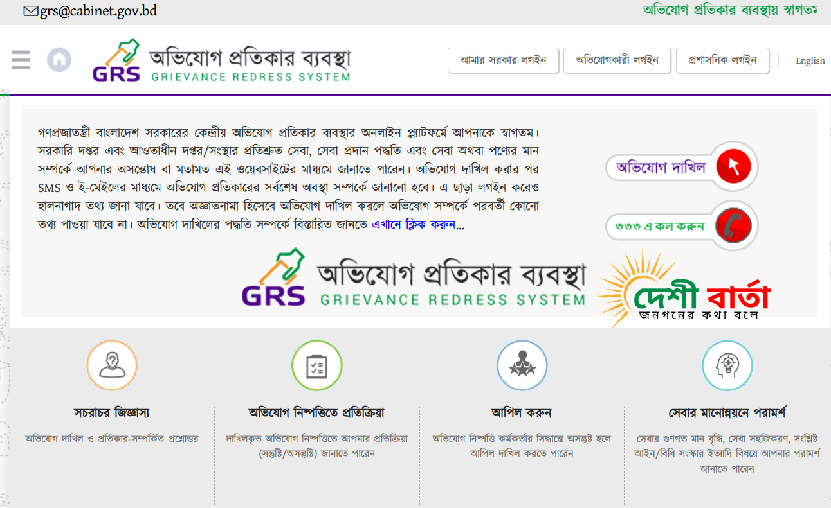Click the description দাখিলকৃত অভিযোগ নিষ্পত্তিতে আপনার প্রতিক্রিয়া
The image size is (831, 508).
(316, 446)
